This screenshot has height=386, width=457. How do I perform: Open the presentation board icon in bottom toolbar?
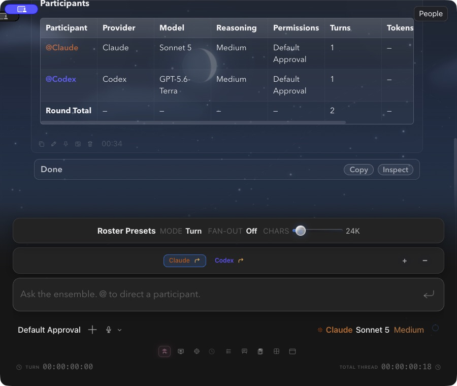[x=245, y=351]
